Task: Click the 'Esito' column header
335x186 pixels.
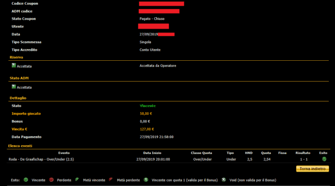Action: coord(323,153)
